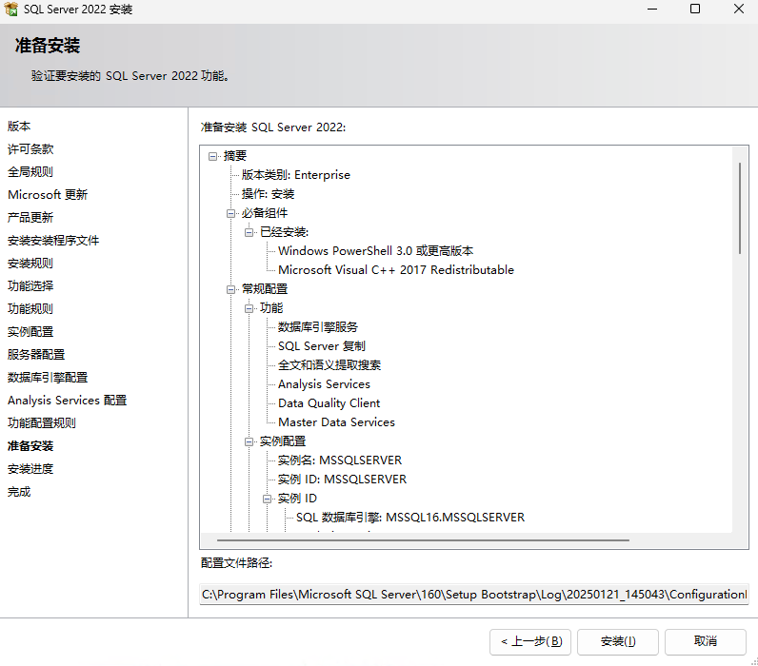Screen dimensions: 758x666
Task: Click the 摘要 tree label
Action: 235,155
